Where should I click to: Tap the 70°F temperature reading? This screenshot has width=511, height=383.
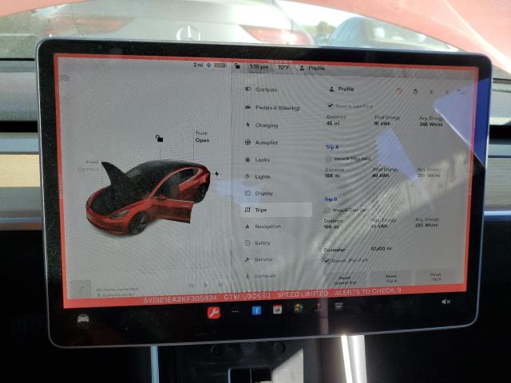pyautogui.click(x=283, y=67)
